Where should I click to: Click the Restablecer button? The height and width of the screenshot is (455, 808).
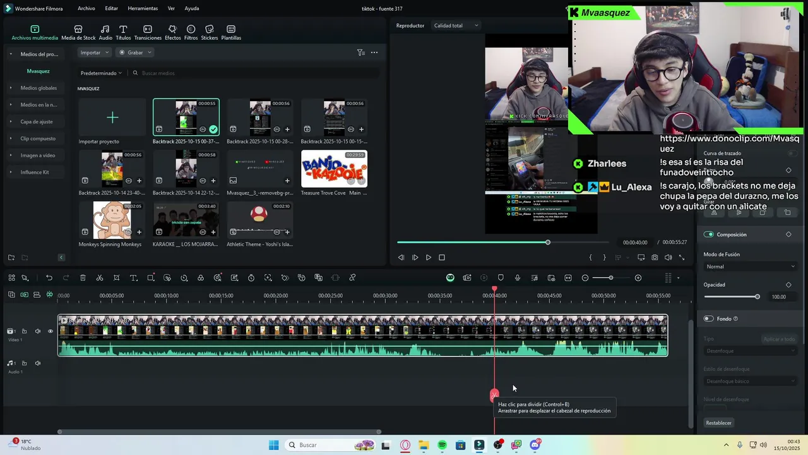pyautogui.click(x=719, y=423)
